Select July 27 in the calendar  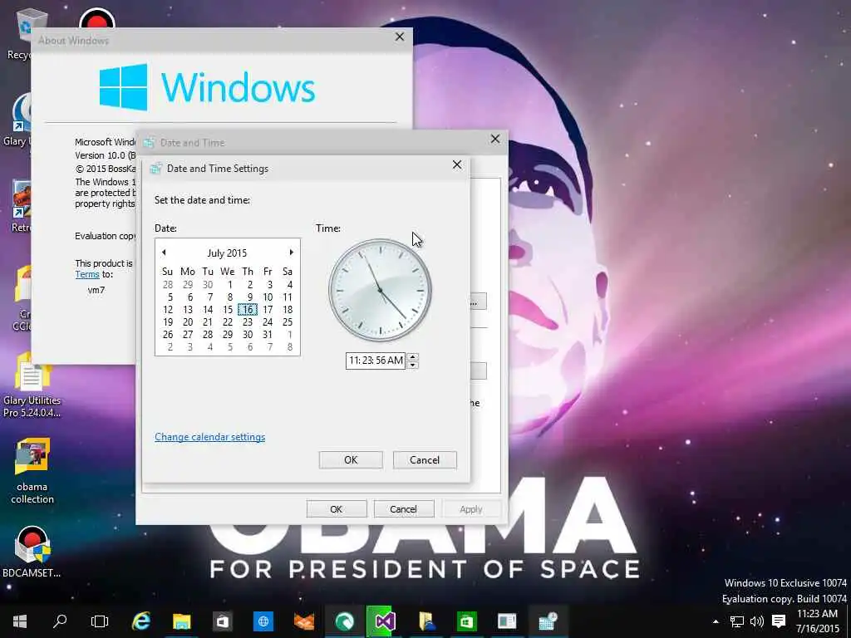pyautogui.click(x=188, y=335)
